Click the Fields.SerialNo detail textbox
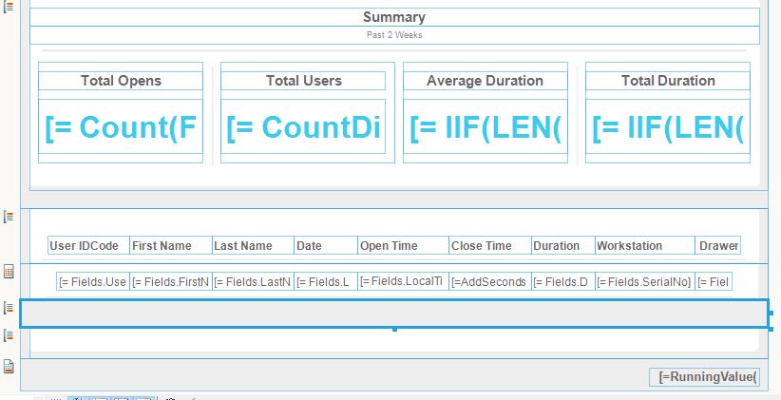781x400 pixels. pyautogui.click(x=644, y=281)
